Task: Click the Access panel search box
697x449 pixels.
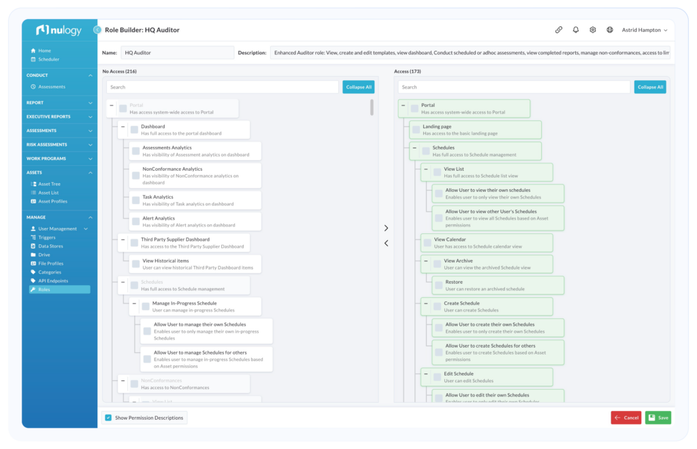Action: pos(515,87)
